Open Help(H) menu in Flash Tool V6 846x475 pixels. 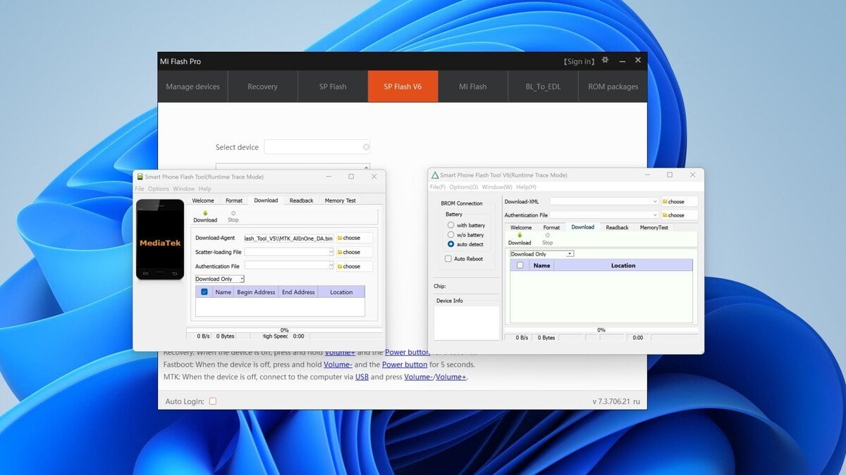526,186
